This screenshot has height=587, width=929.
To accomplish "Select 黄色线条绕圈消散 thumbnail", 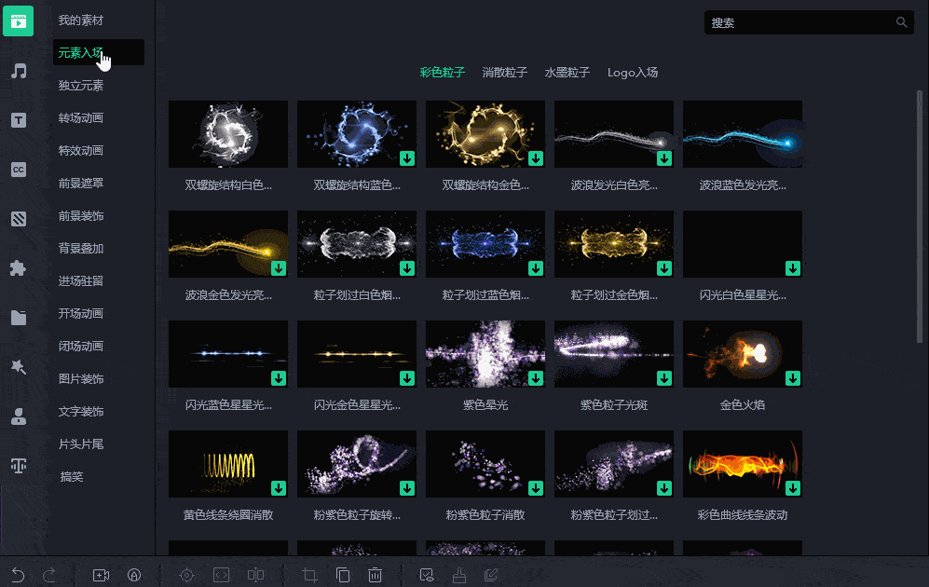I will (x=228, y=464).
